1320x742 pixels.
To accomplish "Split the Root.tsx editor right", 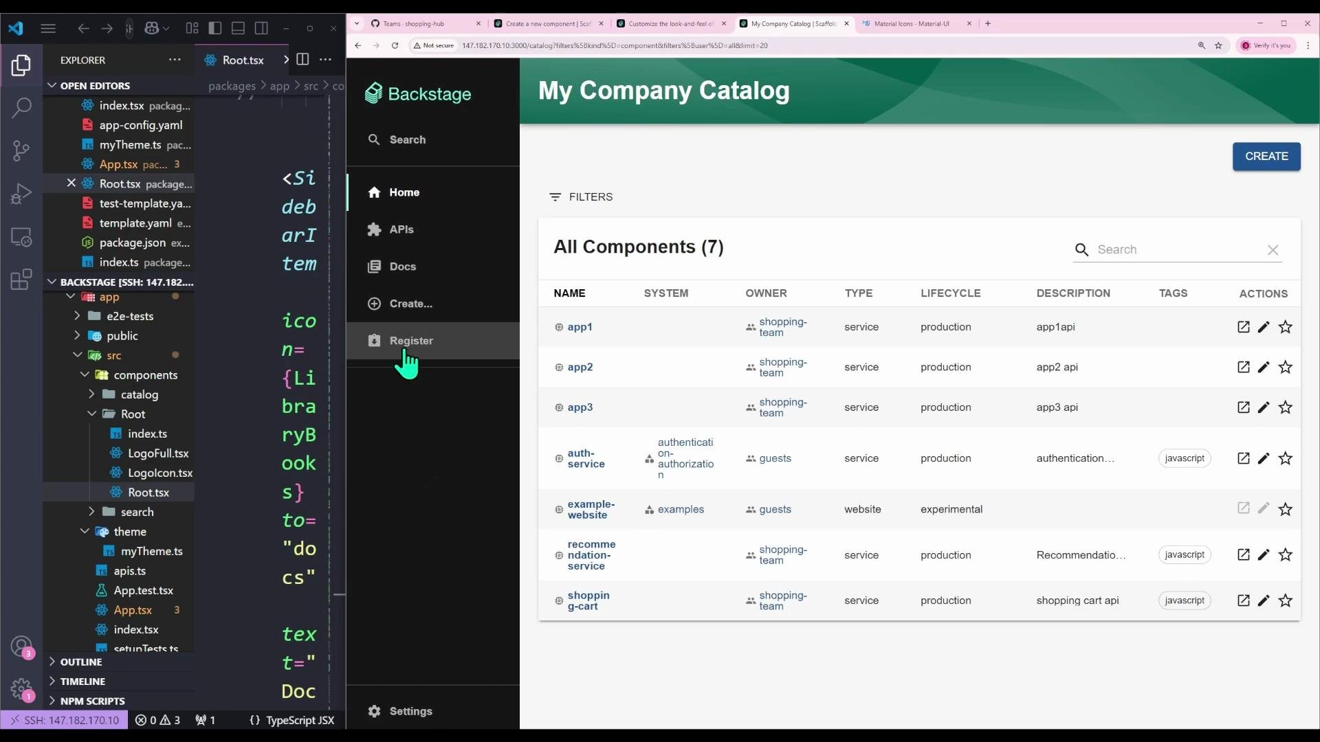I will pos(302,60).
